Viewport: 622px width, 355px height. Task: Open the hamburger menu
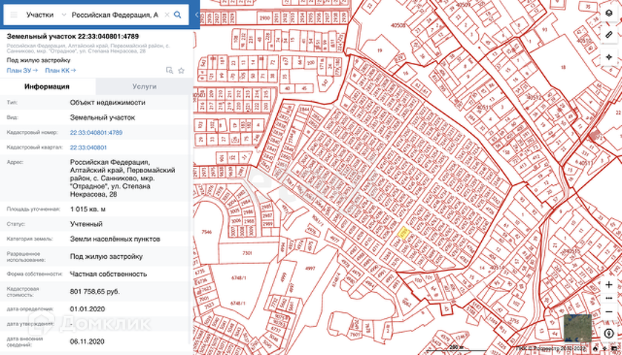tap(14, 15)
